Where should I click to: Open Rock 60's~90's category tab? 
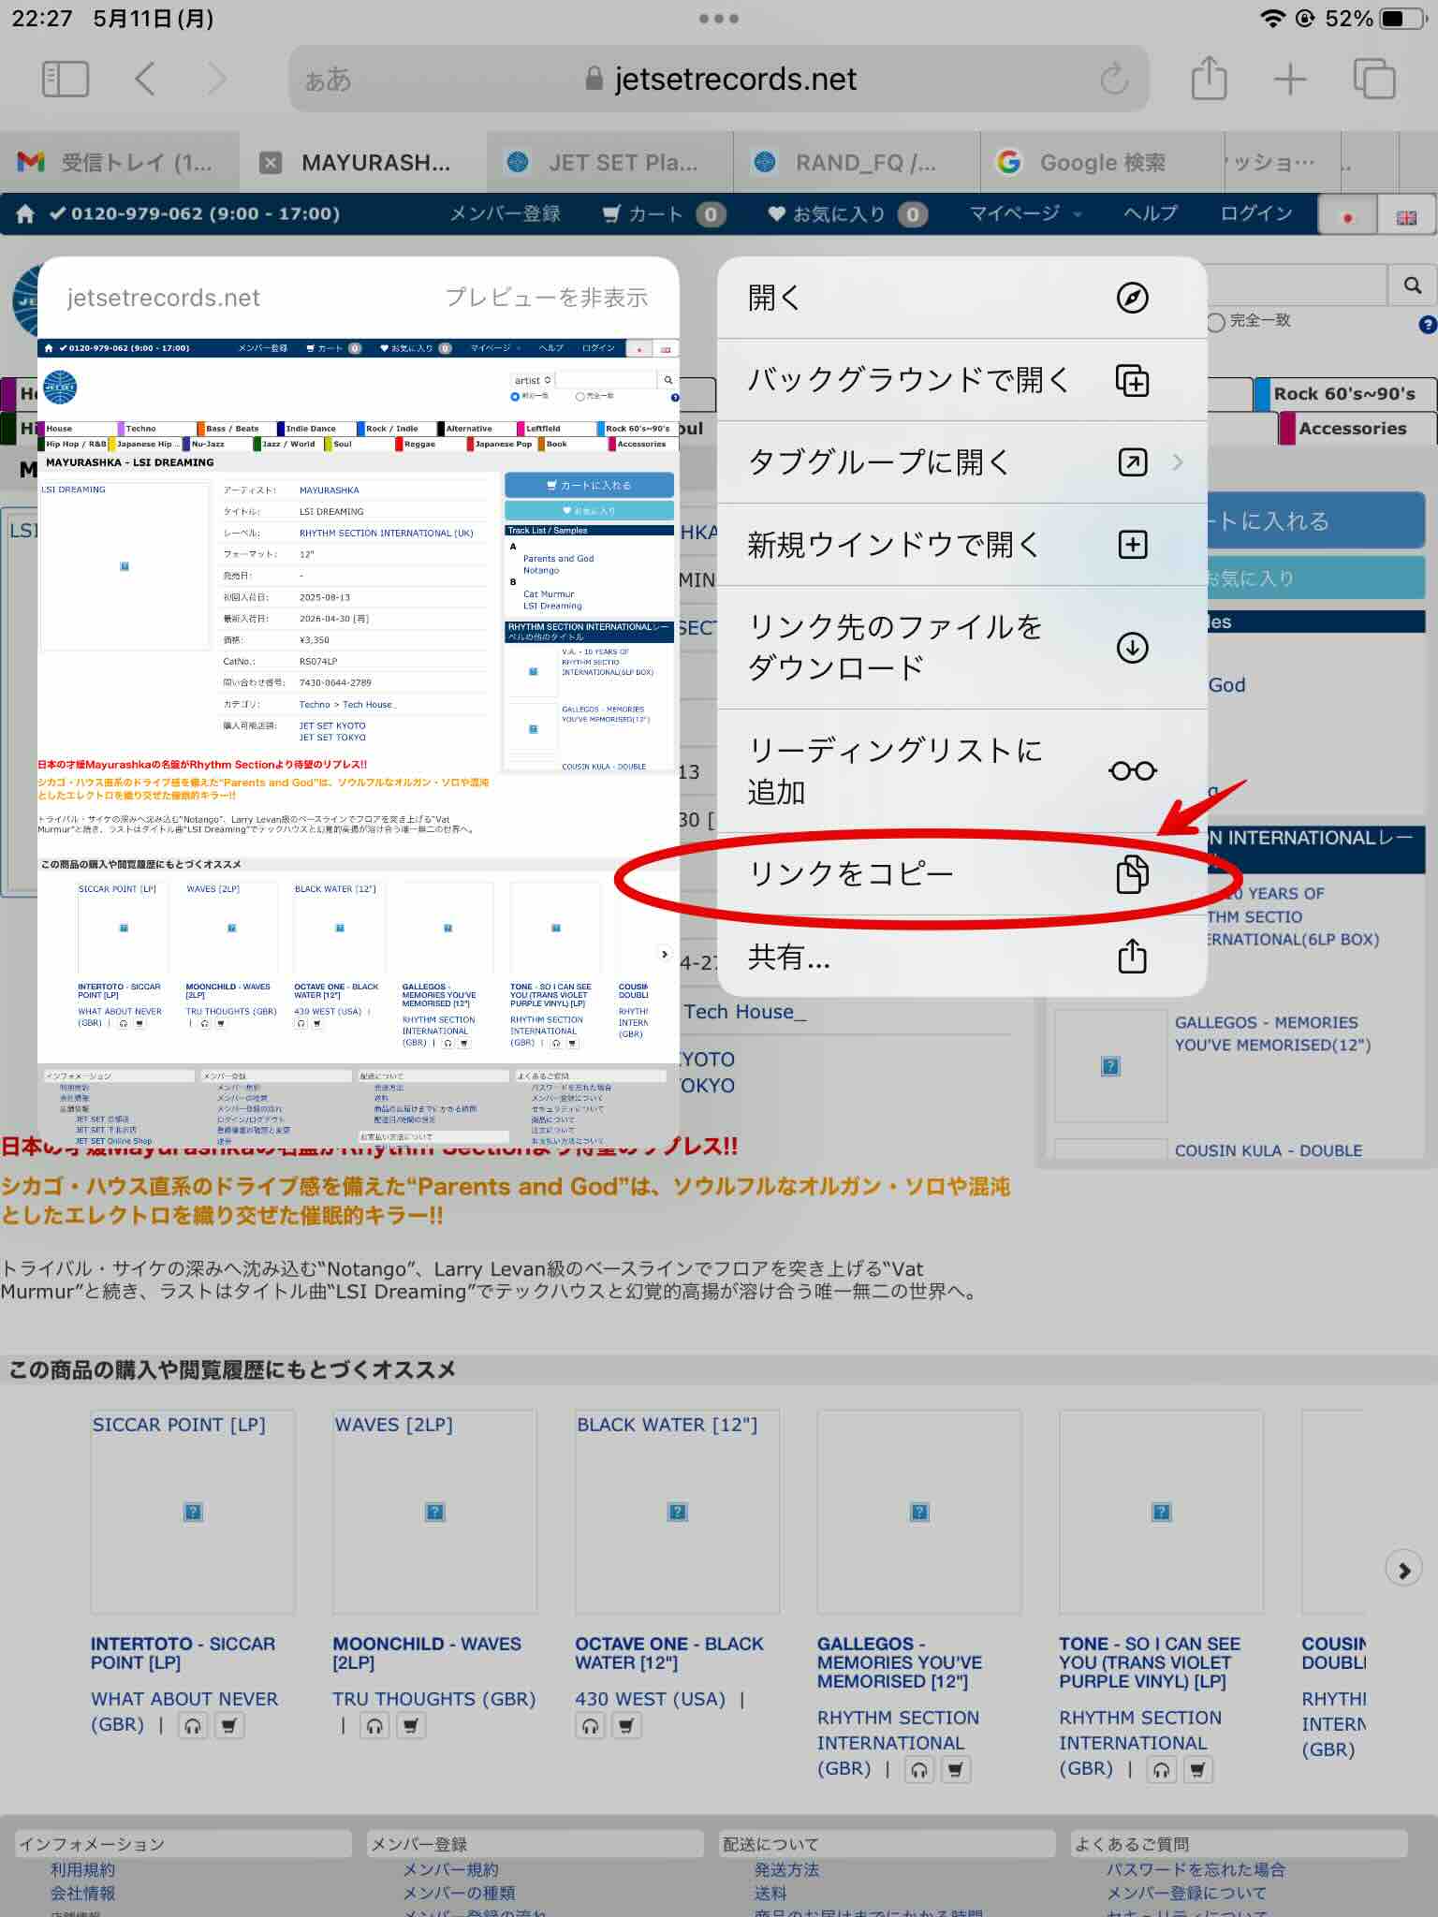pos(1343,394)
